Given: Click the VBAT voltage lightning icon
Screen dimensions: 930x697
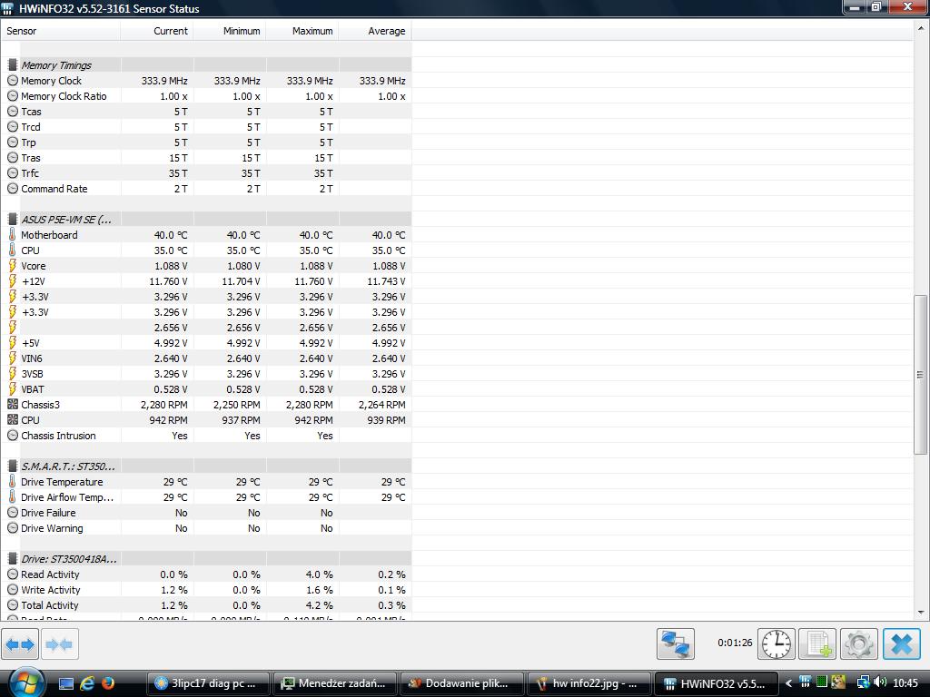Looking at the screenshot, I should tap(13, 389).
